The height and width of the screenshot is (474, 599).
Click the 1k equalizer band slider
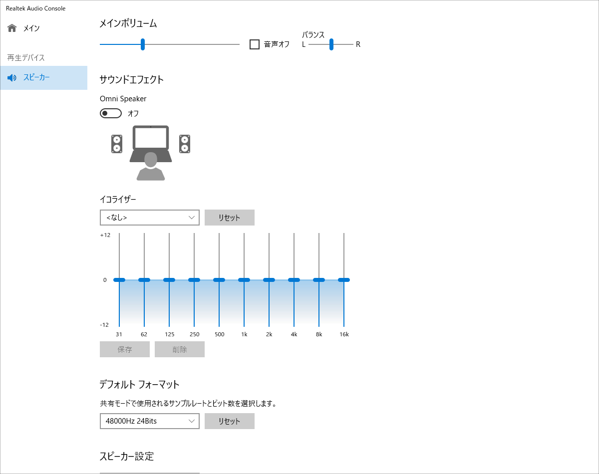point(244,280)
